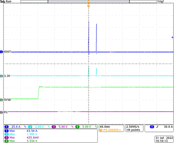Click the blue trigger level arrow
The image size is (174, 143).
pyautogui.click(x=172, y=37)
